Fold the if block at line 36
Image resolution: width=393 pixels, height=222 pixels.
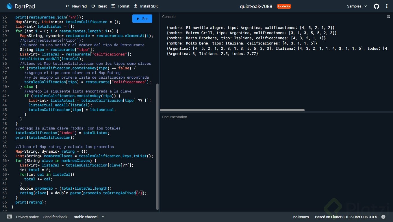click(8, 68)
